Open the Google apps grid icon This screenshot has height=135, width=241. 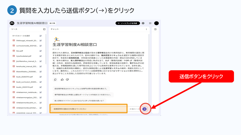150,23
